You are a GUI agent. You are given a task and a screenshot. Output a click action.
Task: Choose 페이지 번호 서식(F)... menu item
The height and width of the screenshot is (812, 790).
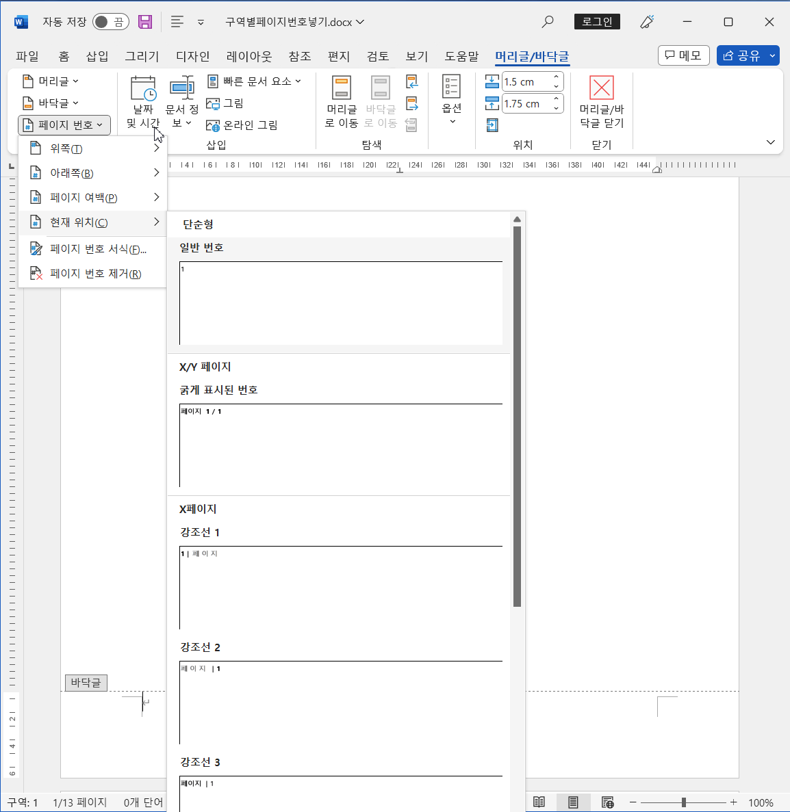click(x=92, y=249)
